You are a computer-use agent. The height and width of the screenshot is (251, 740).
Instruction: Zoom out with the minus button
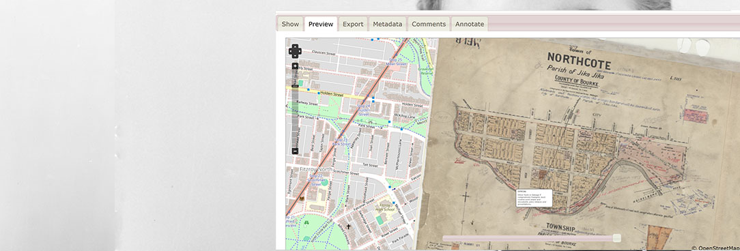pyautogui.click(x=295, y=151)
